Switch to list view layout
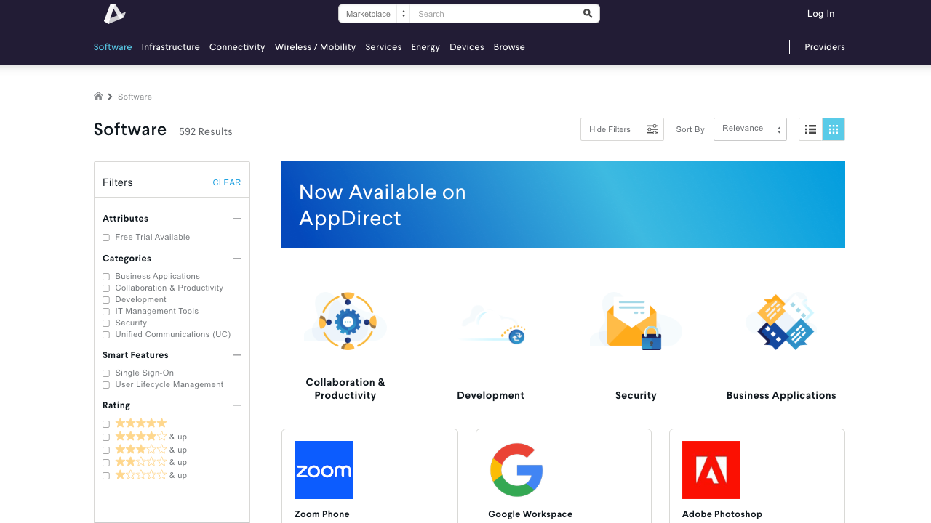This screenshot has width=931, height=523. (810, 129)
